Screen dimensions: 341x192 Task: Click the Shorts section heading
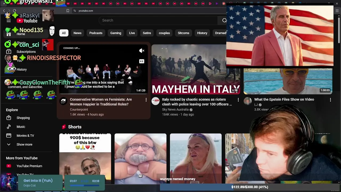pos(75,127)
